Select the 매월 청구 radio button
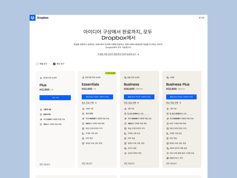 coord(37,64)
